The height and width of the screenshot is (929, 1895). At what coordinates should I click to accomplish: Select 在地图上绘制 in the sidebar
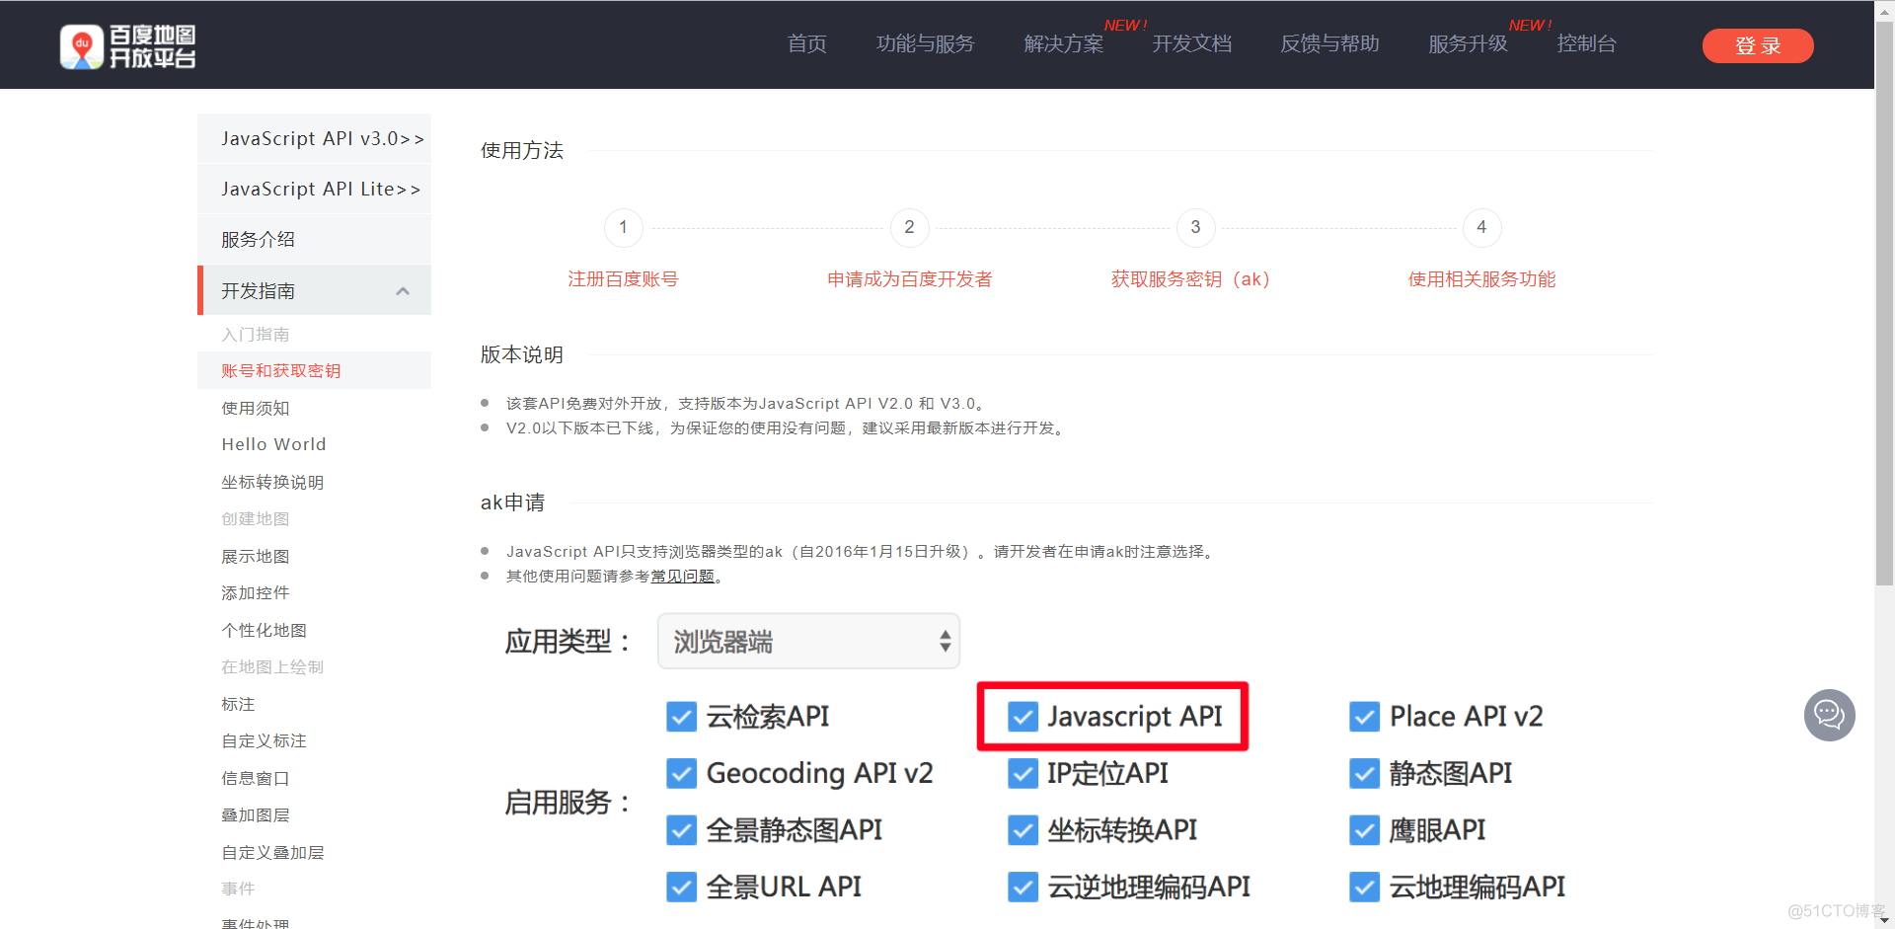pos(272,667)
